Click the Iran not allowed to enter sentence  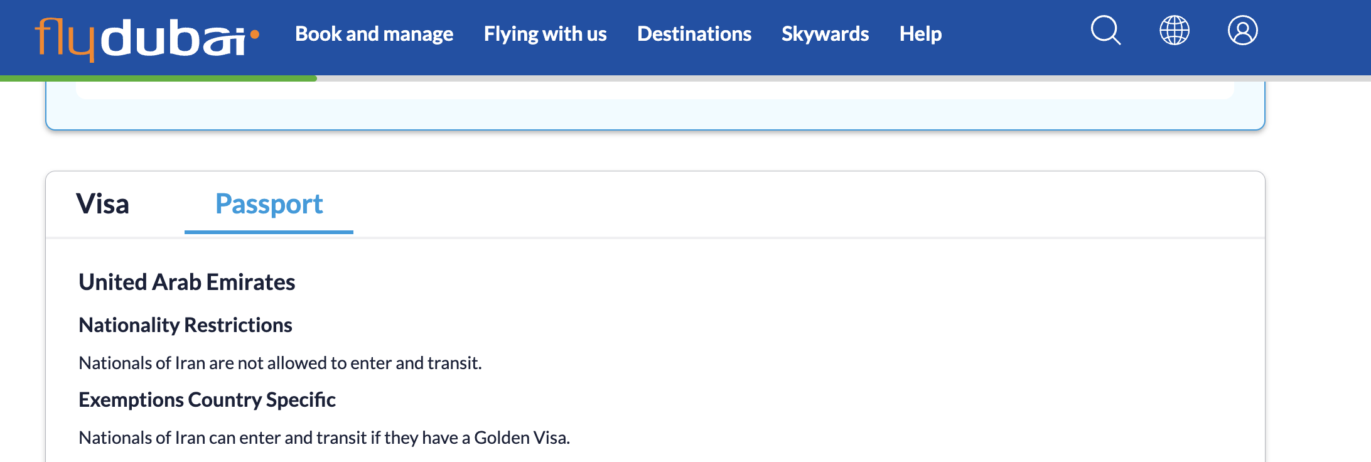(280, 363)
